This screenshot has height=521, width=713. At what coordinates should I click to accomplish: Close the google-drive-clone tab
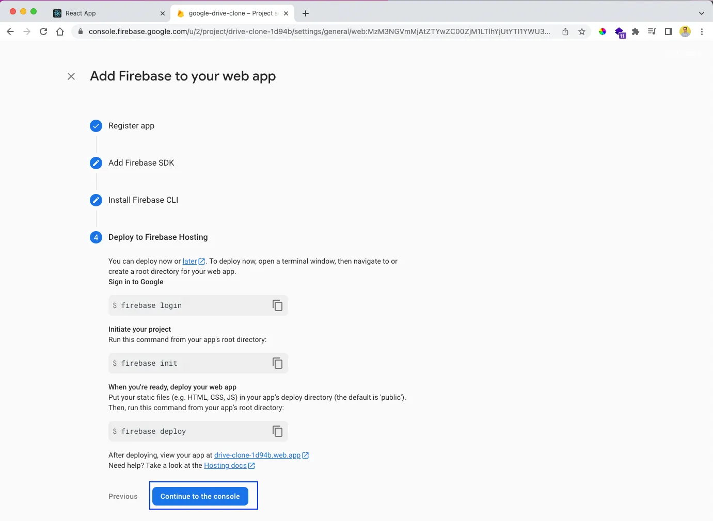[x=286, y=13]
